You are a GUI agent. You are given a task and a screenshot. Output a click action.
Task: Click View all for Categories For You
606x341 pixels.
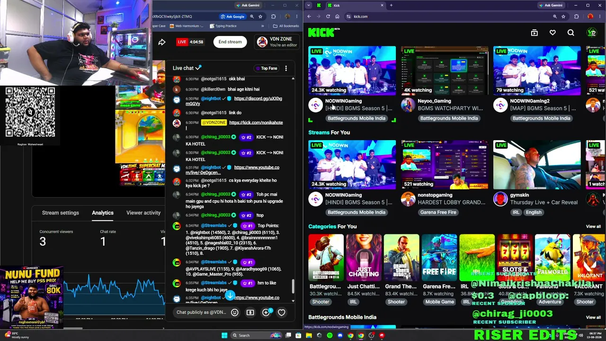(x=593, y=226)
